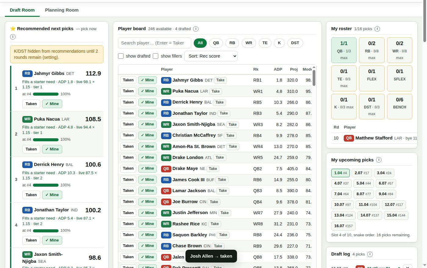Click the SFLEX 0/1 roster slot
Screen dimensions: 427x268
click(x=400, y=79)
